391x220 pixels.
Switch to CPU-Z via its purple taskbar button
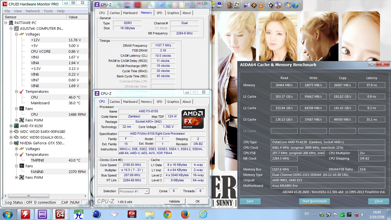(x=42, y=214)
